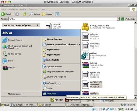Go up one folder level icon
The width and height of the screenshot is (137, 111).
pyautogui.click(x=25, y=14)
